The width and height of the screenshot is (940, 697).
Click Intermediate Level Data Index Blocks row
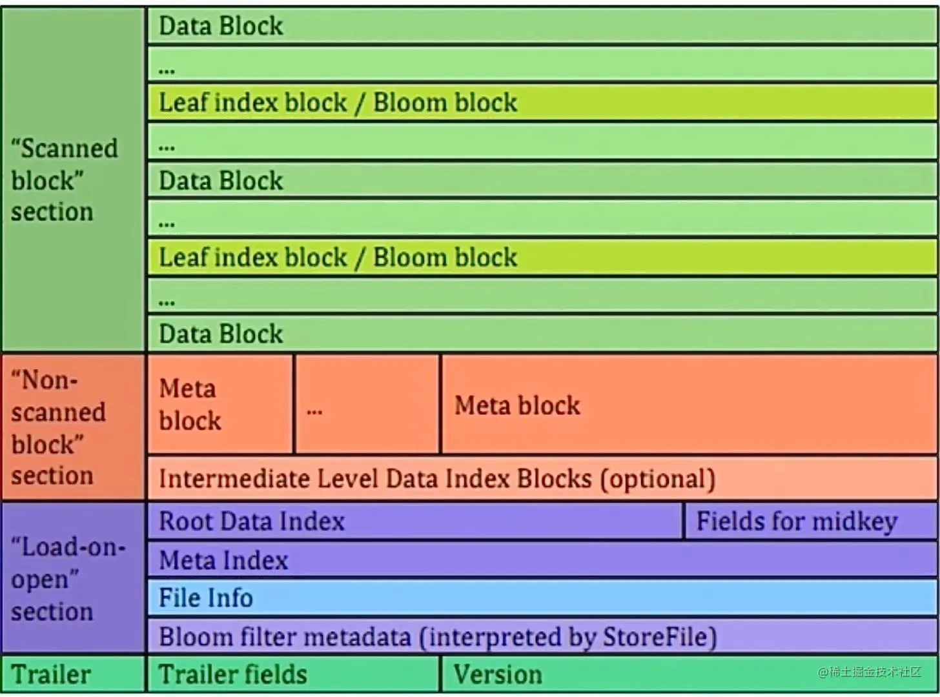tap(542, 479)
